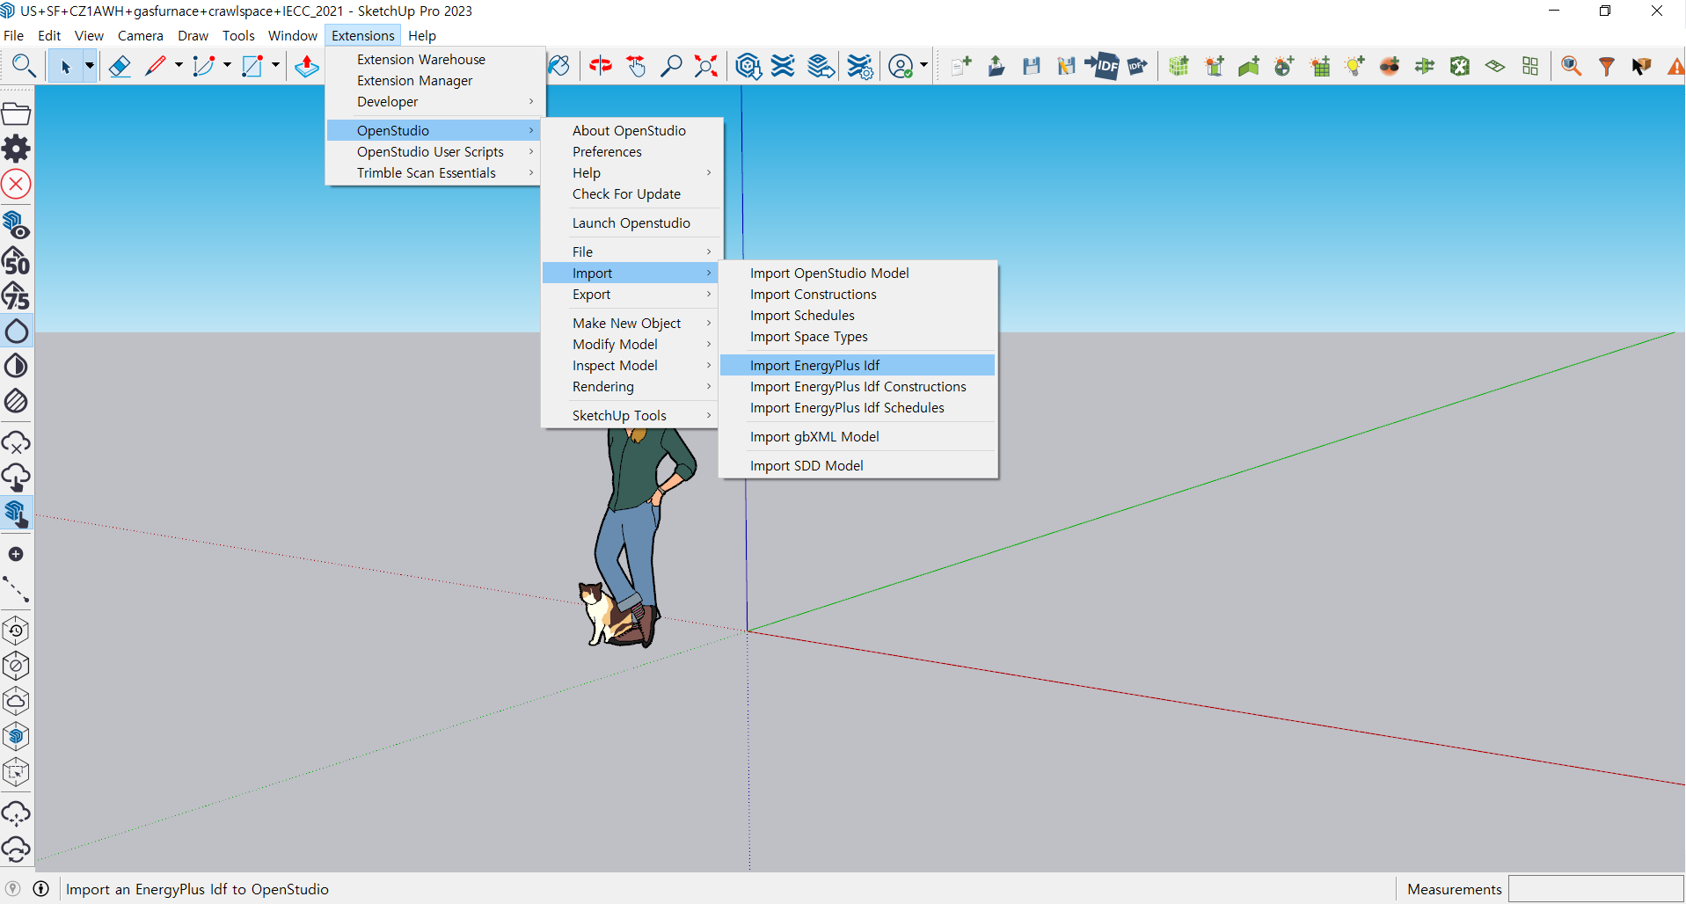
Task: Open Pencil tool dropdown arrow
Action: click(179, 66)
